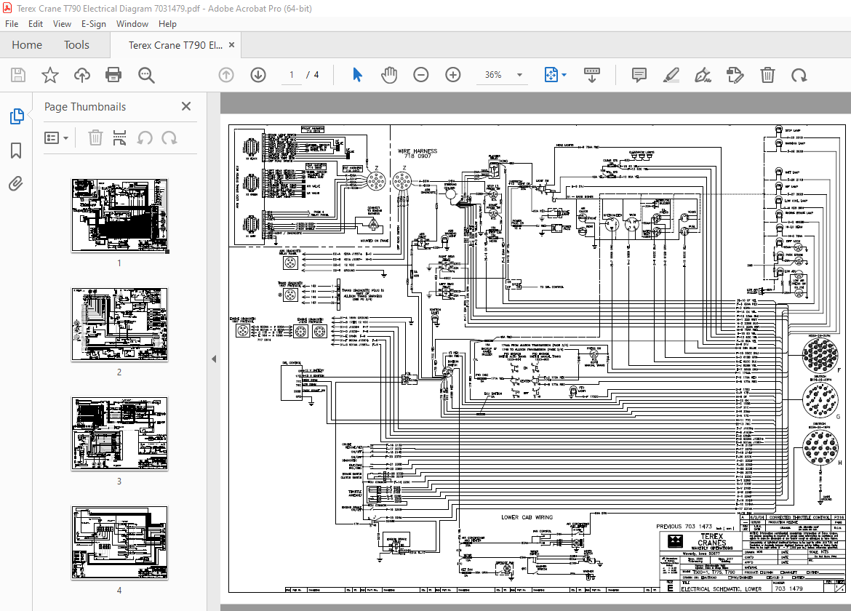Open the Bookmarks panel icon
Viewport: 851px width, 611px height.
tap(16, 151)
